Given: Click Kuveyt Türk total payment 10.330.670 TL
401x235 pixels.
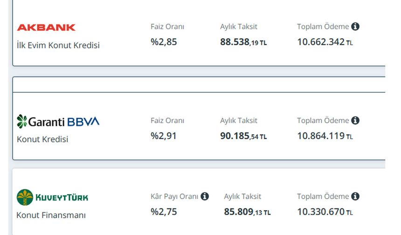Looking at the screenshot, I should click(325, 212).
